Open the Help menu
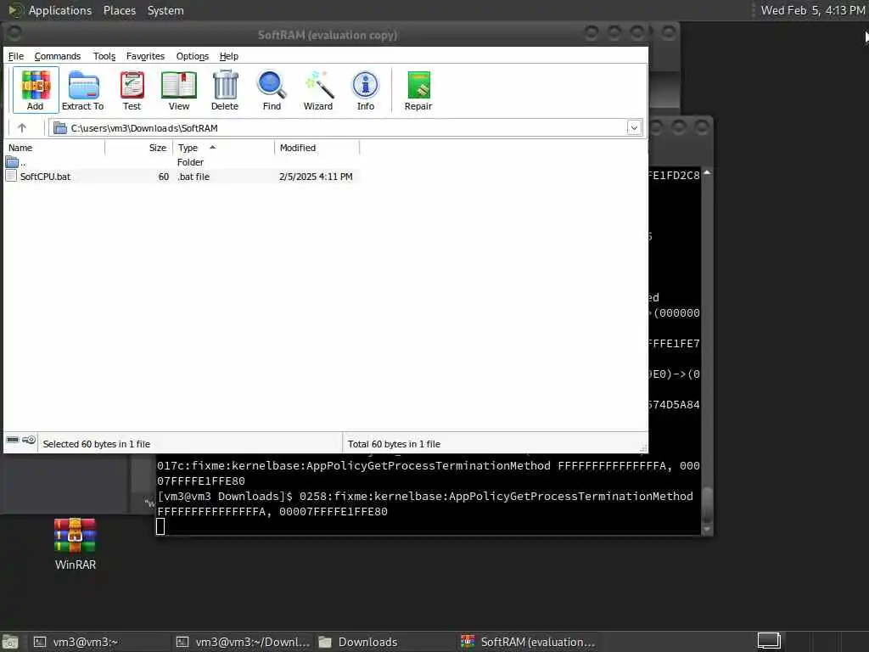The height and width of the screenshot is (652, 869). (x=229, y=56)
